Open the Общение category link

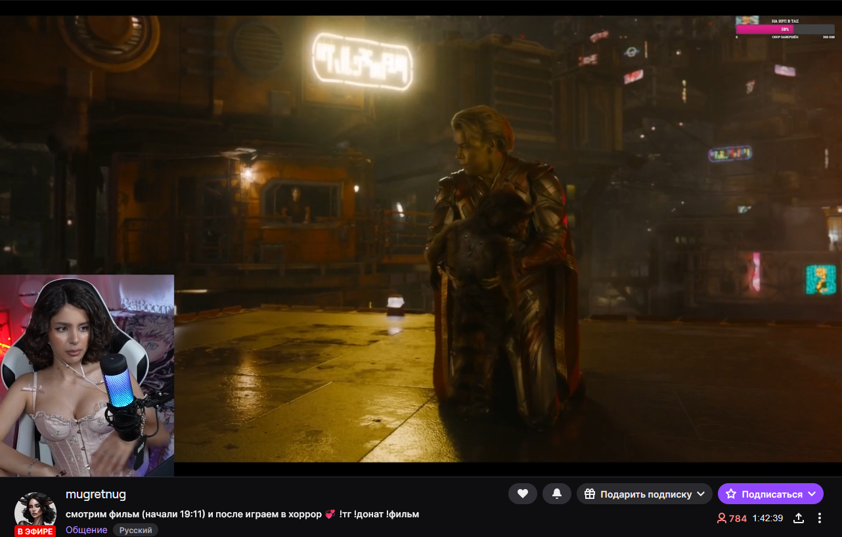tap(86, 530)
